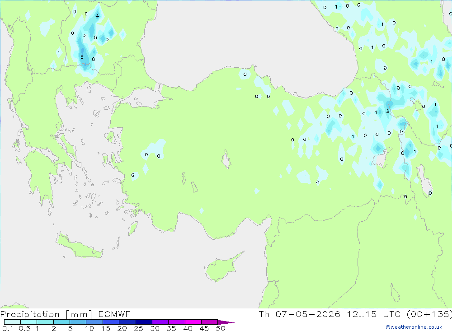Click the "(00+135)" forecast offset text
This screenshot has width=452, height=331.
[429, 314]
